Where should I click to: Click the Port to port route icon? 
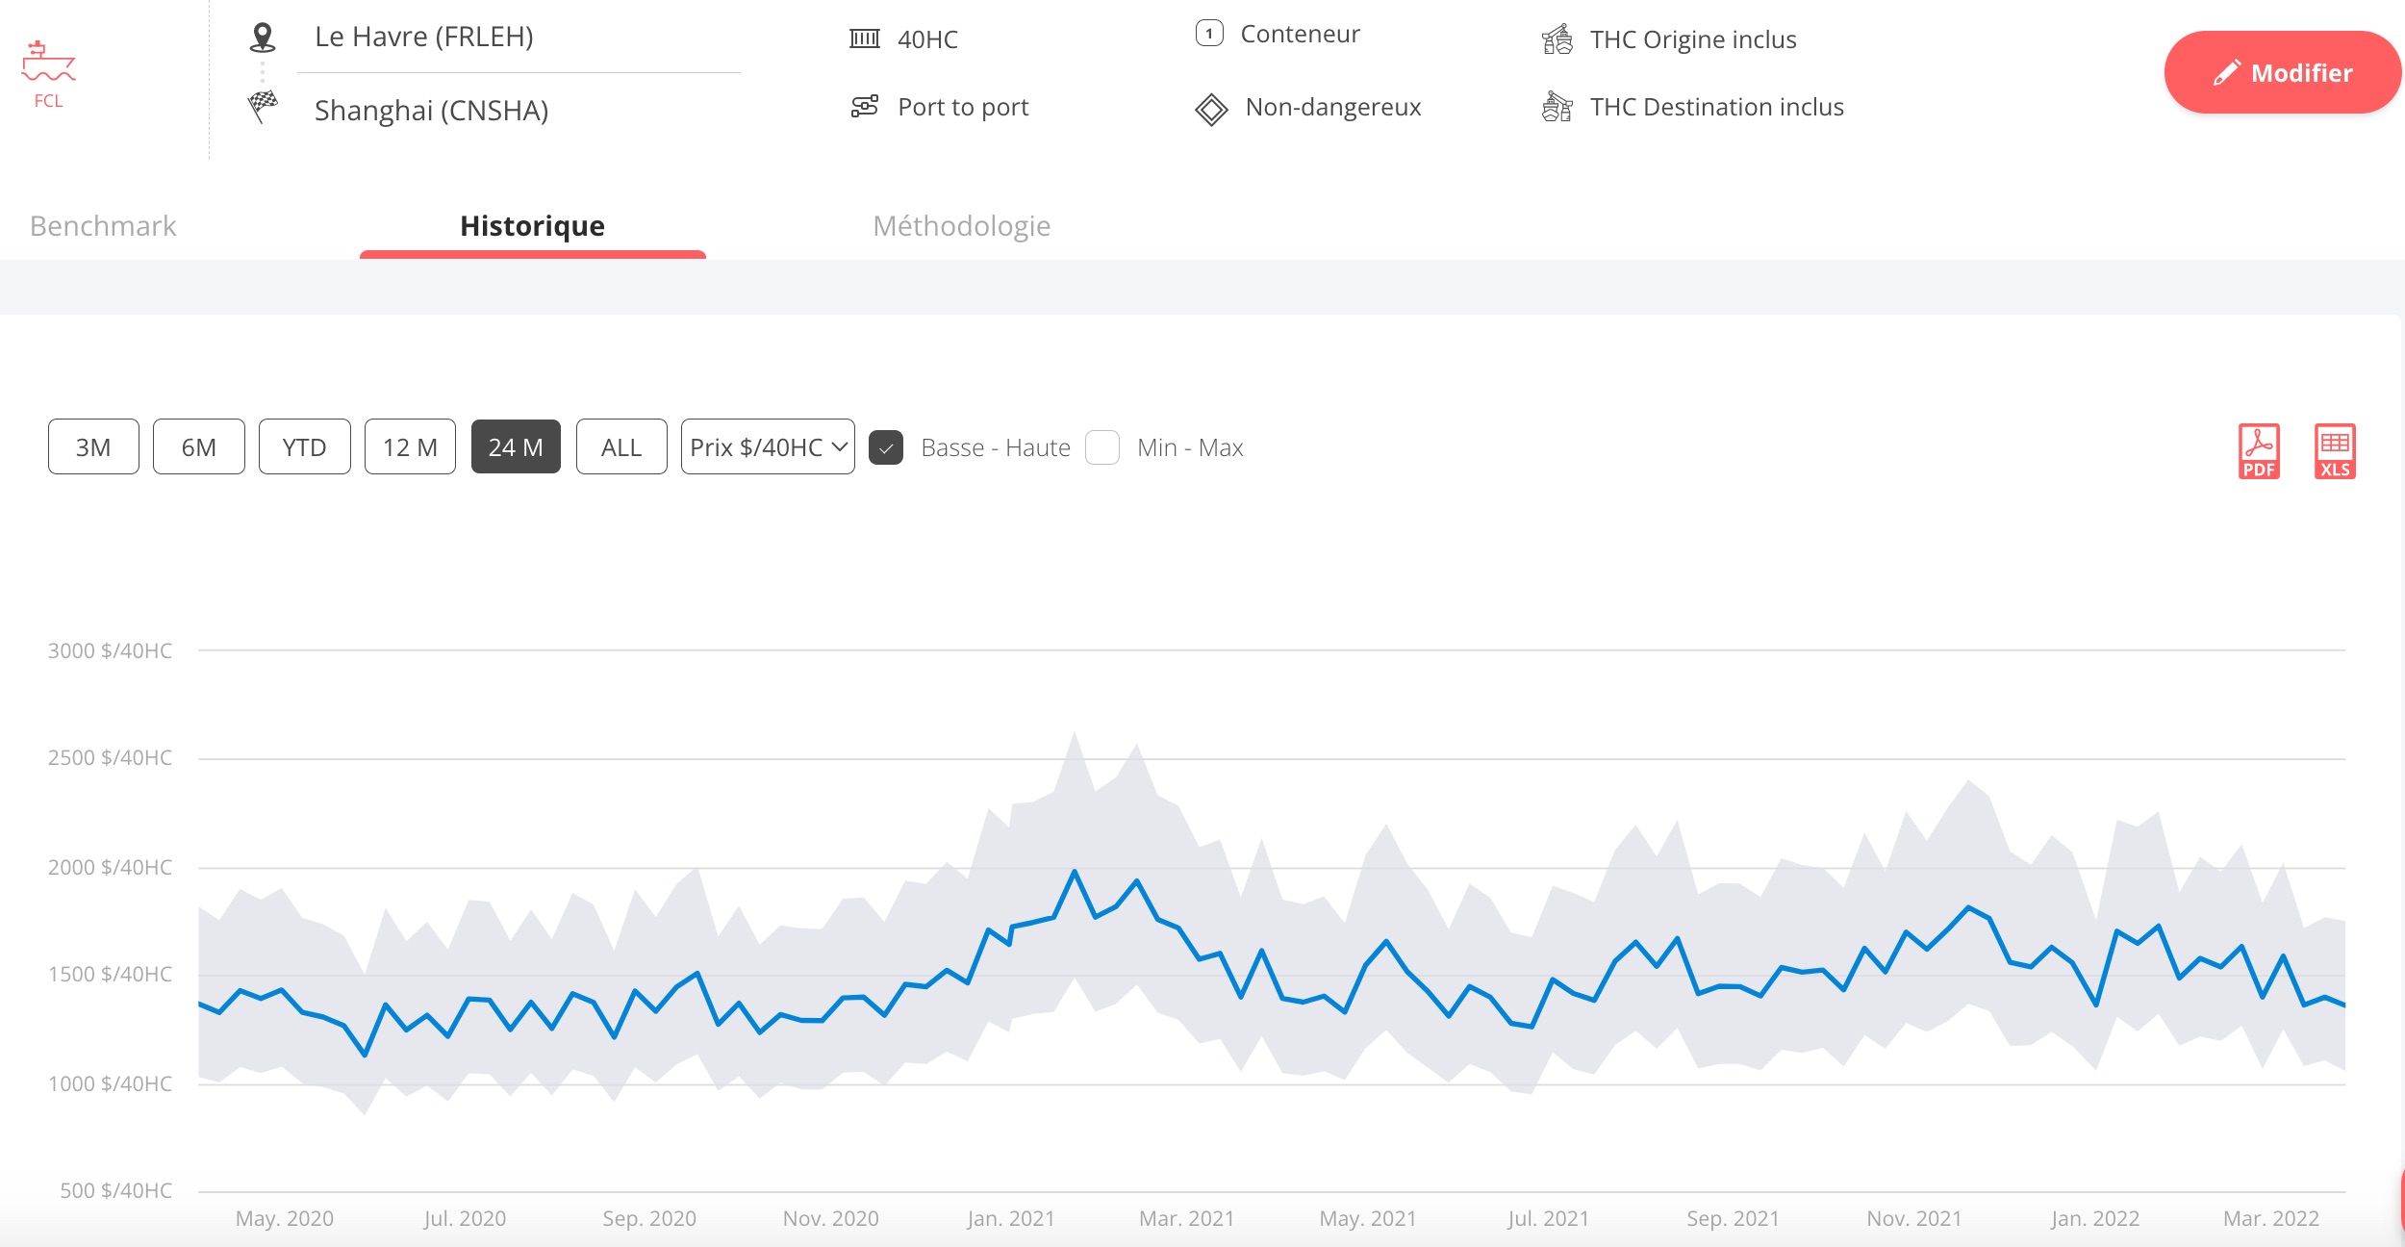[865, 106]
